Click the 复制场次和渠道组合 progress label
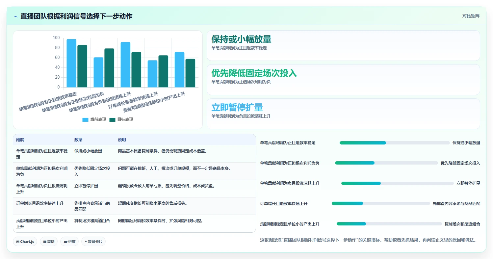This screenshot has height=259, width=493. coord(462,224)
